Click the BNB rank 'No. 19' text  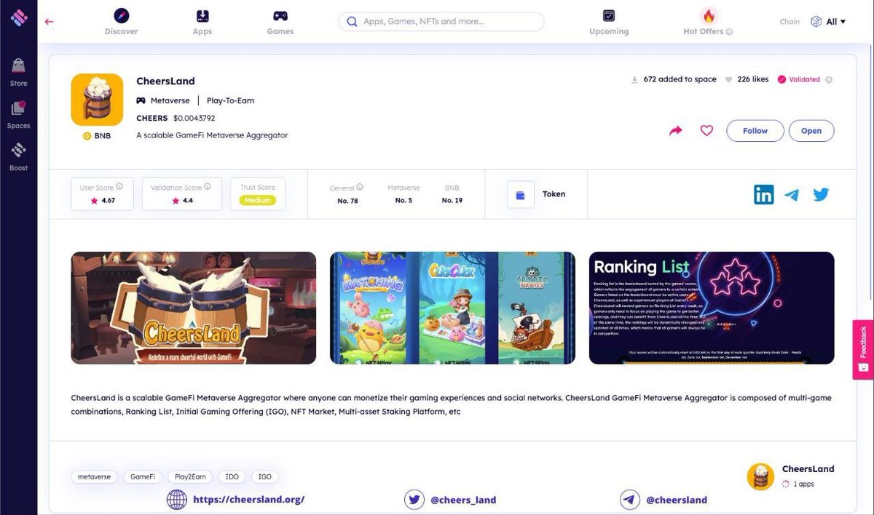[x=452, y=201]
